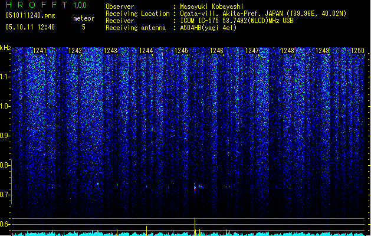
Task: Click the Receiver field label
Action: click(x=120, y=21)
